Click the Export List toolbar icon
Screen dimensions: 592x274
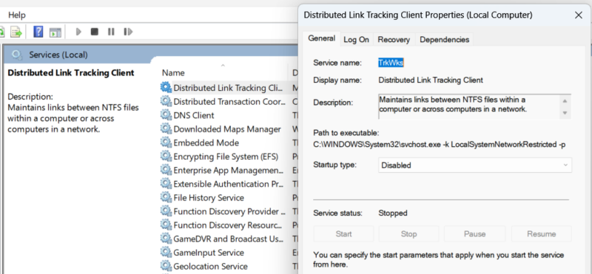[x=16, y=32]
